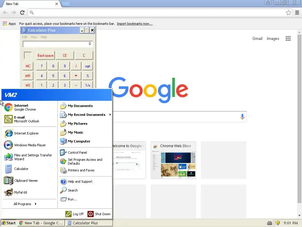This screenshot has width=302, height=227.
Task: Switch to New Tab Chrome taskbar button
Action: pyautogui.click(x=41, y=223)
